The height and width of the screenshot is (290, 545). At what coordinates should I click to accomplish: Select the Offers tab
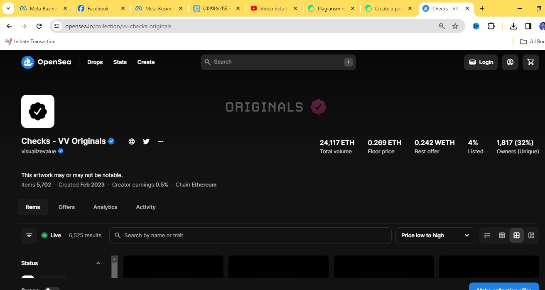click(x=66, y=207)
